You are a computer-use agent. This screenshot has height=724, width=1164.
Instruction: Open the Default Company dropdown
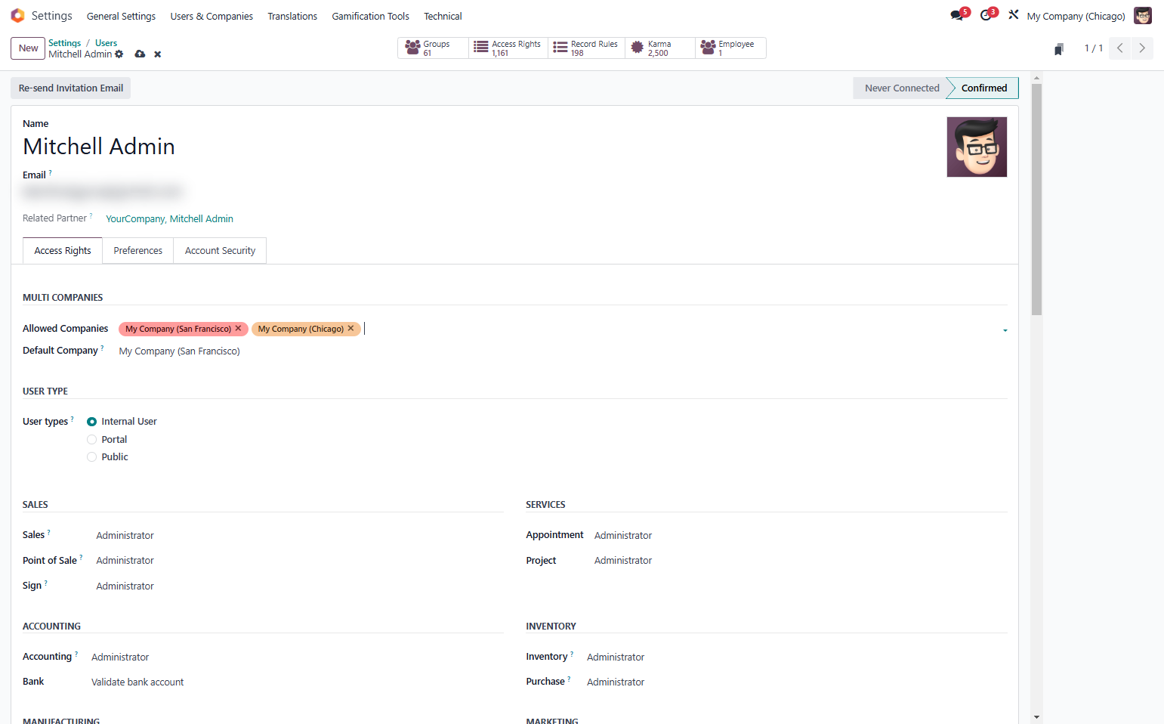coord(563,351)
